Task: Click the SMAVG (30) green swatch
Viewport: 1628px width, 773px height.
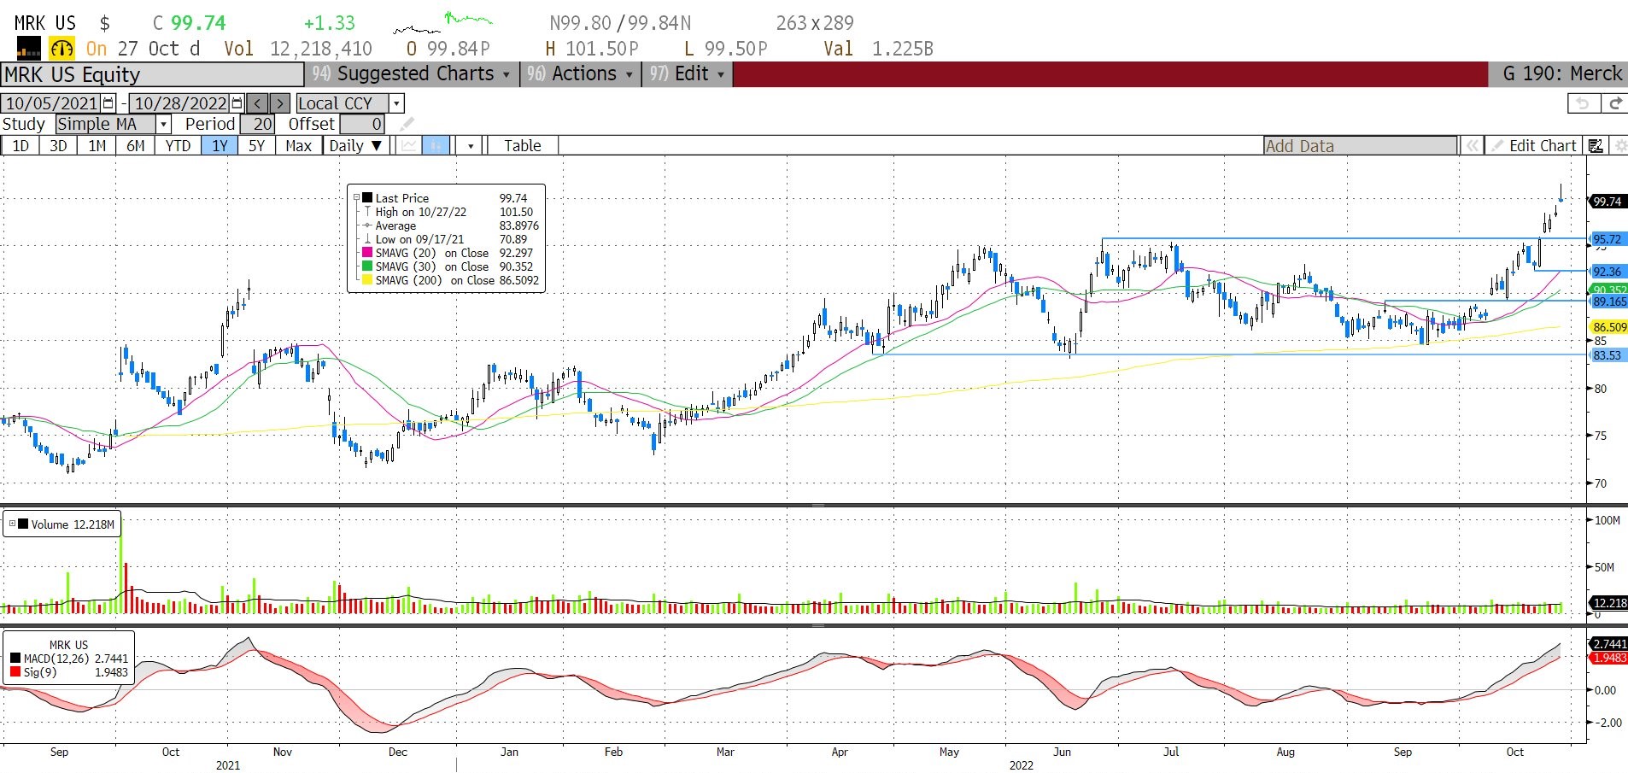Action: (x=368, y=266)
